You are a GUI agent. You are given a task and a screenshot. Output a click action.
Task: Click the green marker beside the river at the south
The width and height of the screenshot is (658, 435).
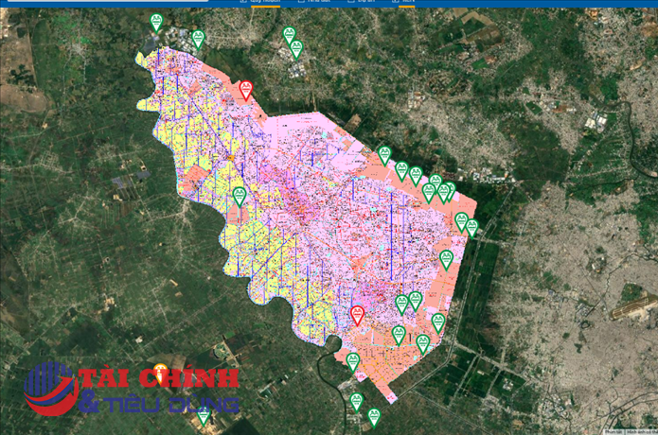click(x=353, y=360)
